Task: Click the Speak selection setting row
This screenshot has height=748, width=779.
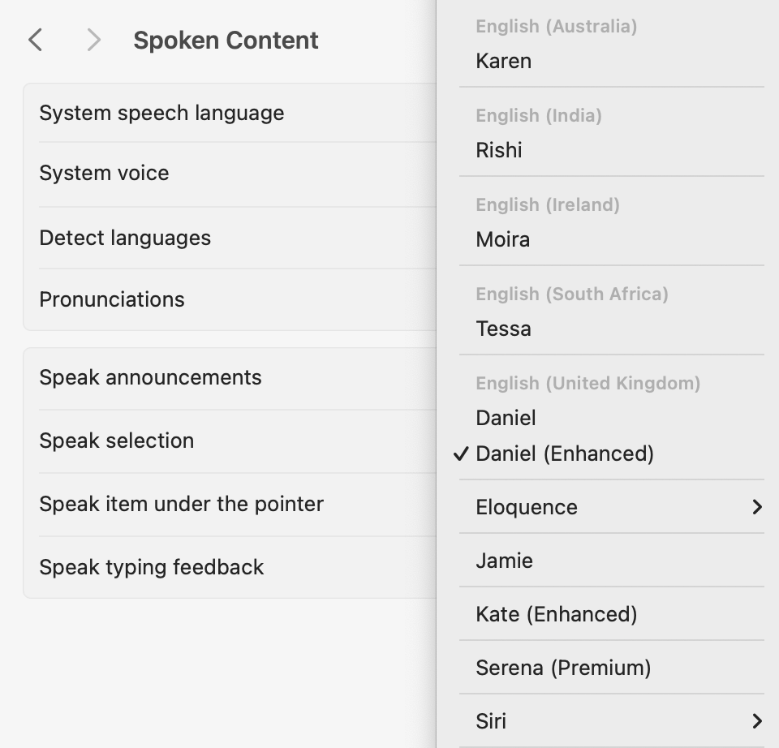Action: 117,441
